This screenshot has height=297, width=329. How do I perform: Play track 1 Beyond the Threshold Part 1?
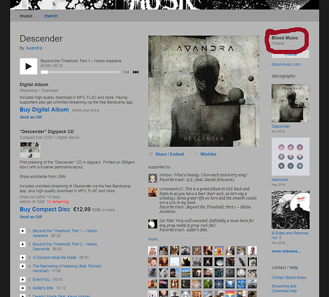pos(23,231)
